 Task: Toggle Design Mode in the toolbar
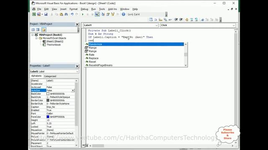click(x=97, y=14)
